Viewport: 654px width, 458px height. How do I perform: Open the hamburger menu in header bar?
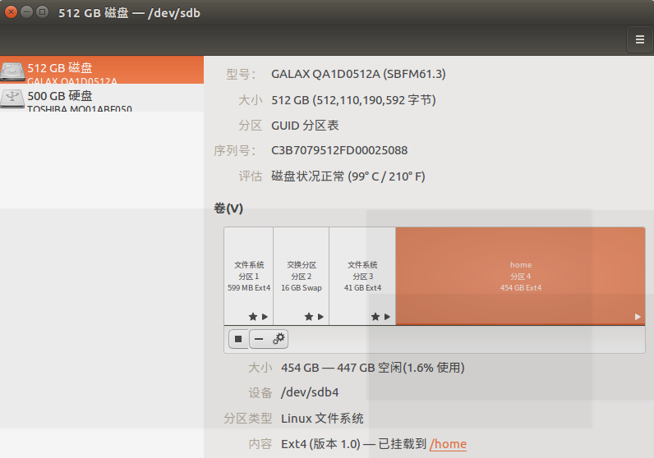tap(639, 39)
